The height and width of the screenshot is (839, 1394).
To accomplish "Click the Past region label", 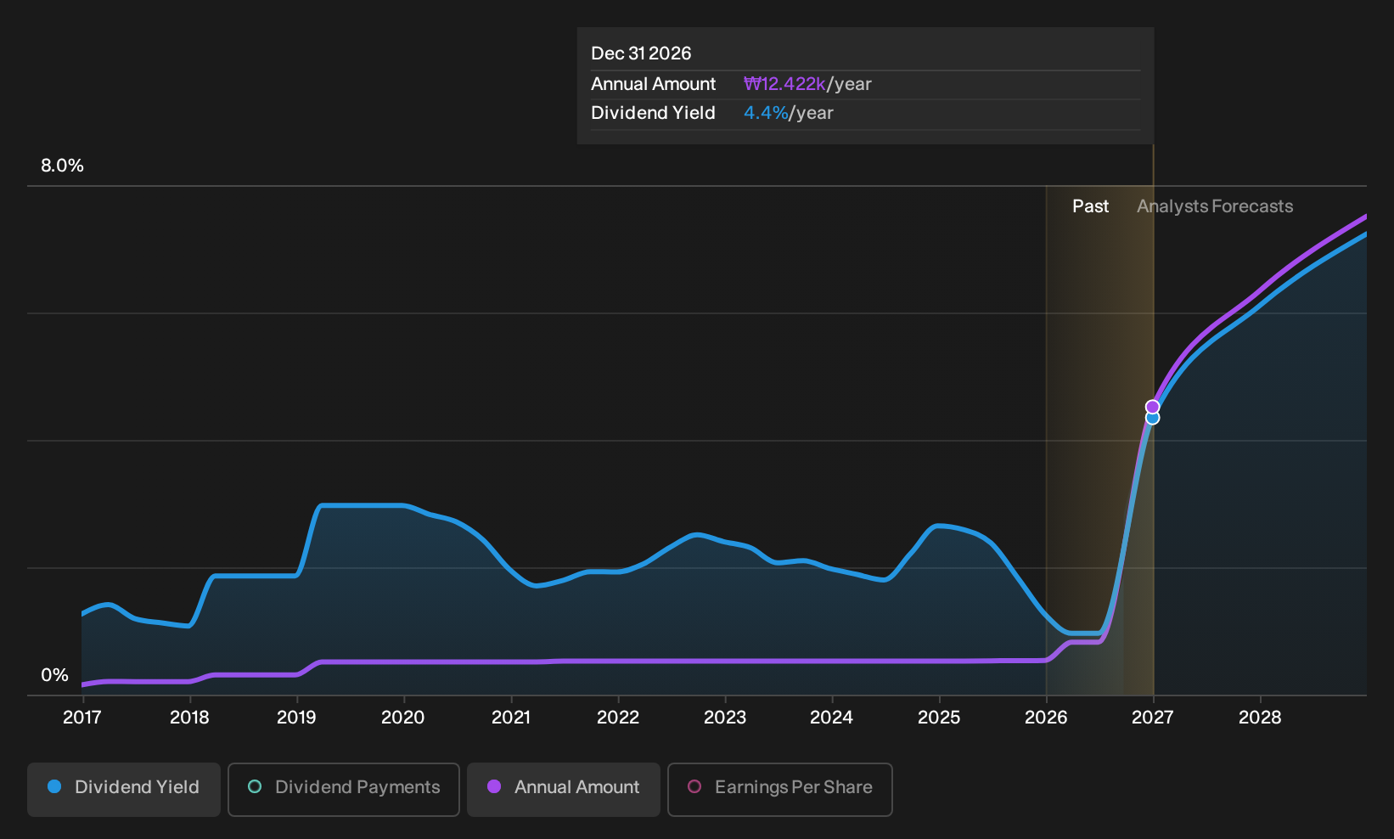I will pyautogui.click(x=1090, y=206).
